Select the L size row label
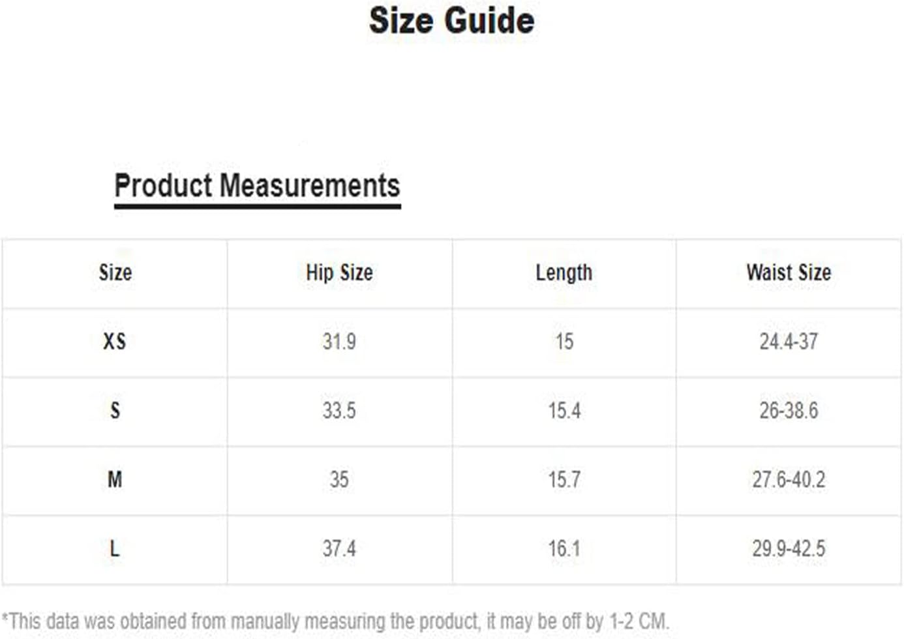The image size is (904, 639). 115,549
